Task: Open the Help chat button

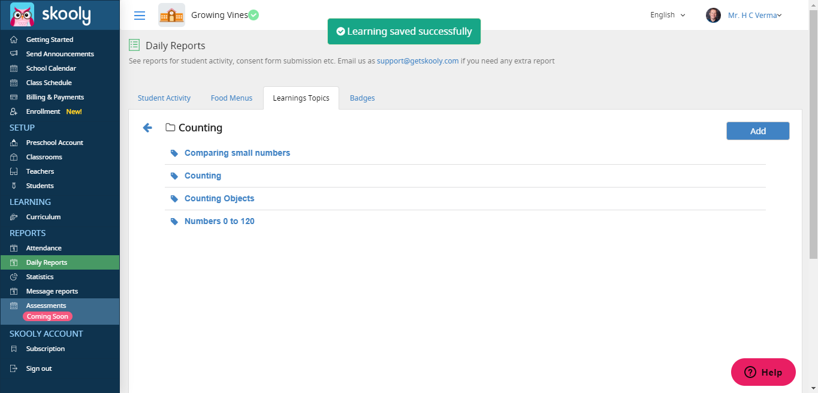Action: click(763, 372)
